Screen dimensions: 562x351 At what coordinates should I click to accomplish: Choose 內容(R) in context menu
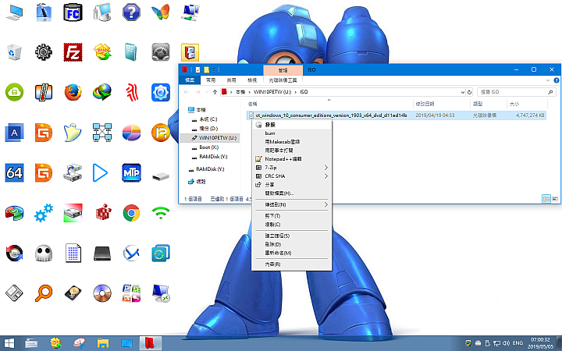point(291,264)
